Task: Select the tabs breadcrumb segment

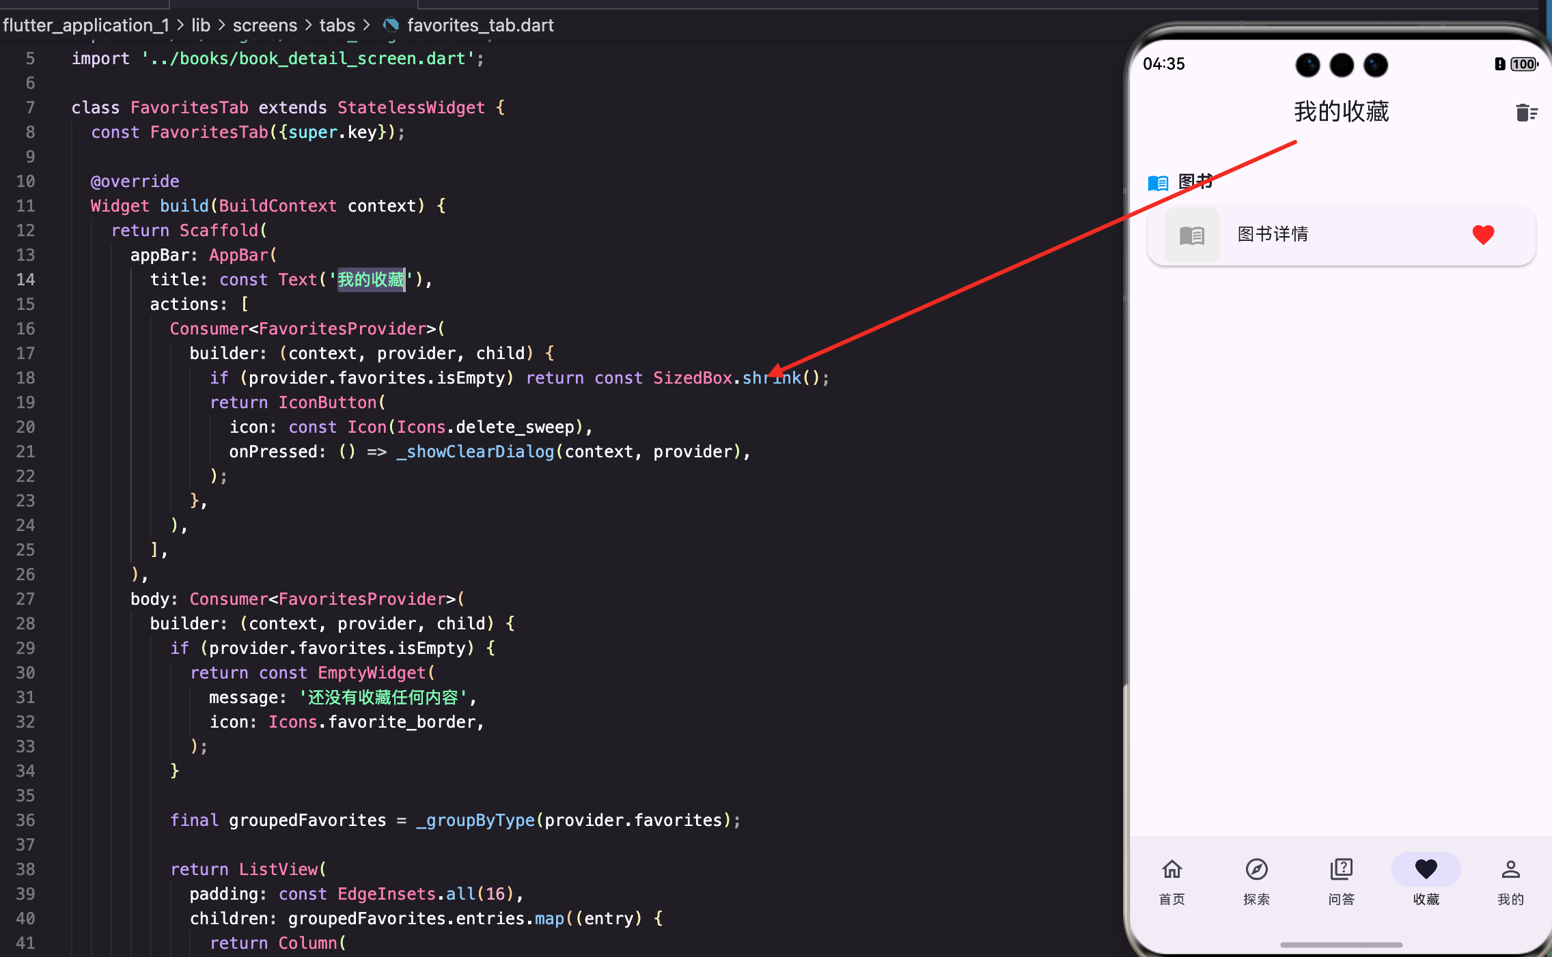Action: pyautogui.click(x=337, y=25)
